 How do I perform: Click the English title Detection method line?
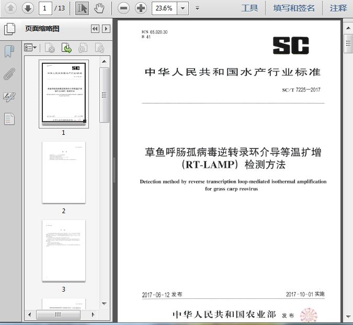coord(233,181)
